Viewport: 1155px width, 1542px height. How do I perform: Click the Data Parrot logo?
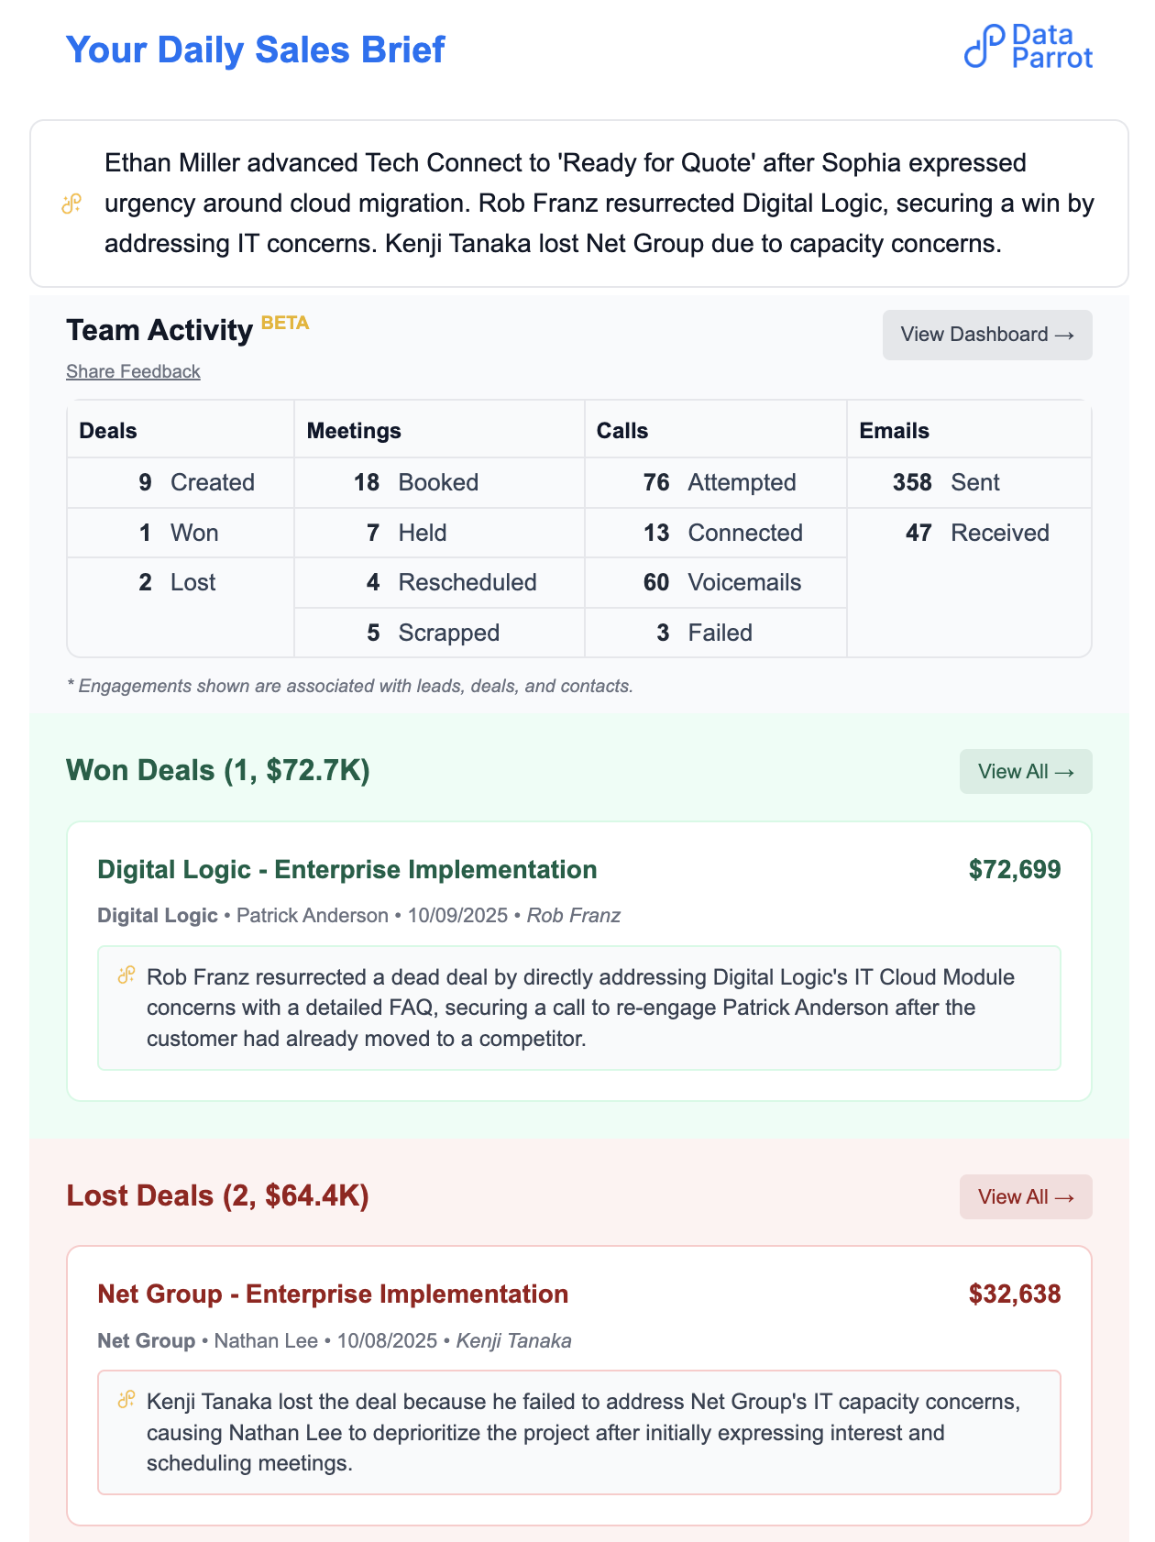pyautogui.click(x=1030, y=44)
